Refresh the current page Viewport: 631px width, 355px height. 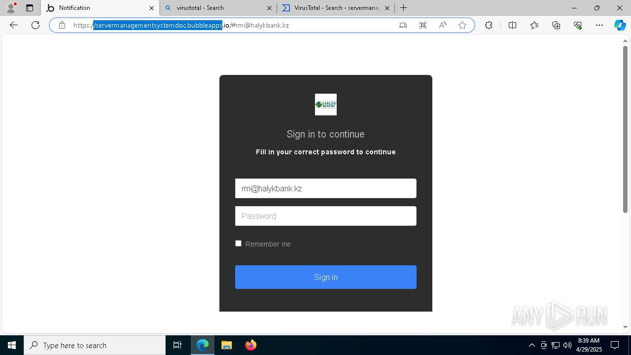tap(35, 25)
